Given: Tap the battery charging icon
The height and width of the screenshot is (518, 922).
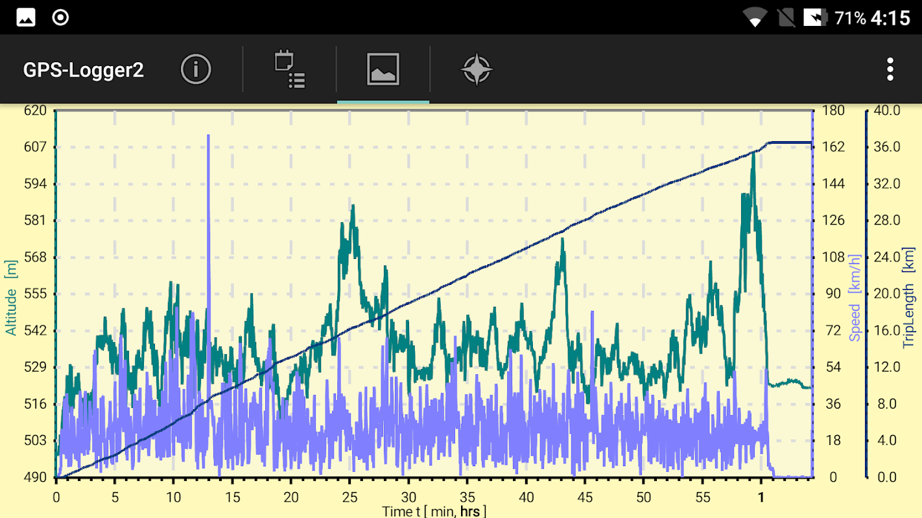Looking at the screenshot, I should (815, 17).
